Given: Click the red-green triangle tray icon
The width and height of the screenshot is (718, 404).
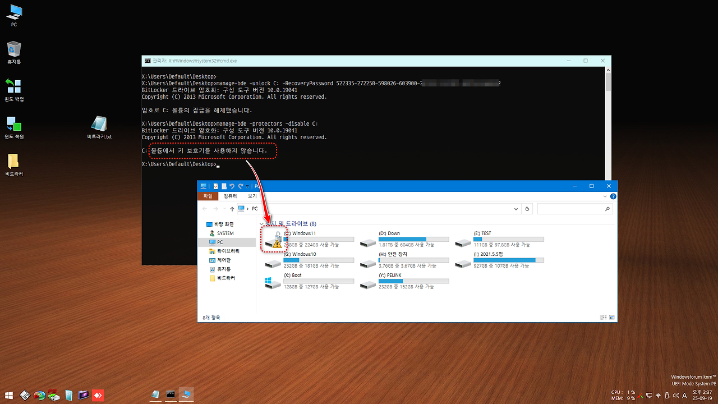Looking at the screenshot, I should click(640, 396).
